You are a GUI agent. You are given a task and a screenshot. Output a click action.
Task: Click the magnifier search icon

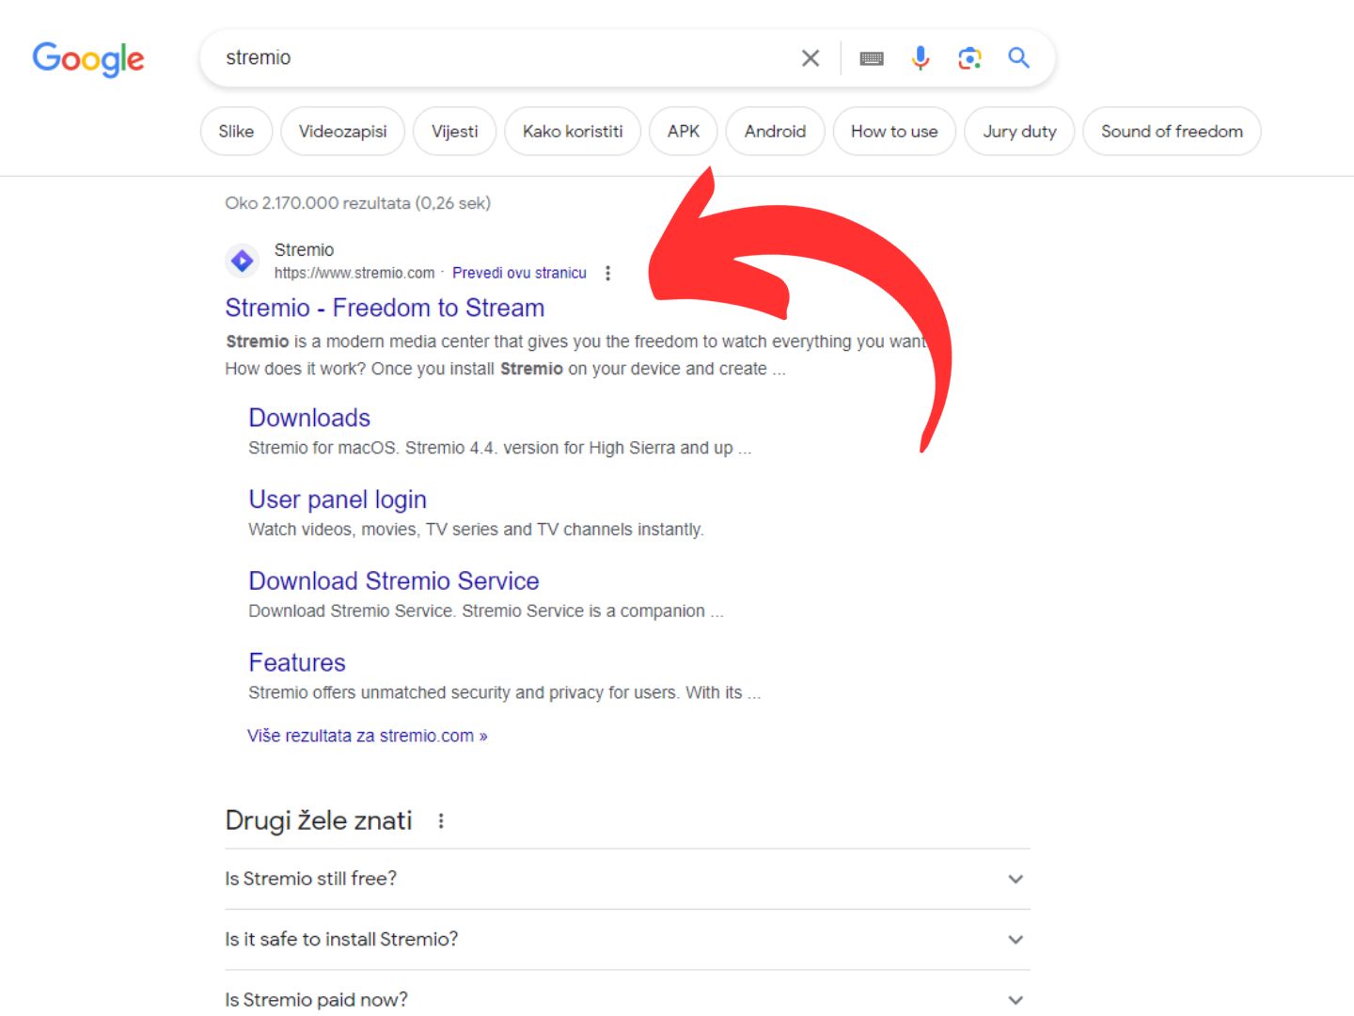(1018, 58)
